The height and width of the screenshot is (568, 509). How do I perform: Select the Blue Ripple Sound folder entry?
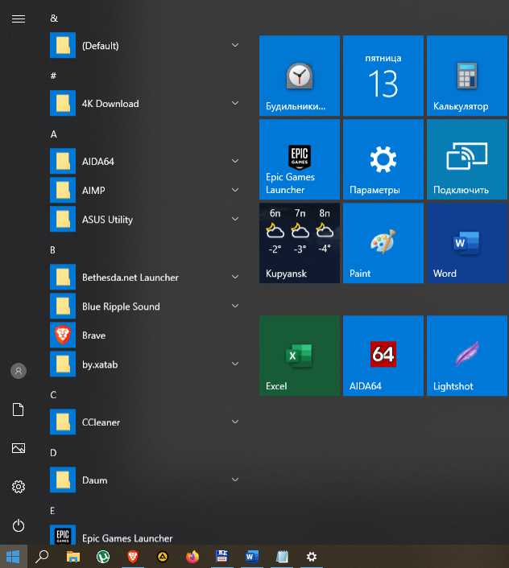point(145,306)
